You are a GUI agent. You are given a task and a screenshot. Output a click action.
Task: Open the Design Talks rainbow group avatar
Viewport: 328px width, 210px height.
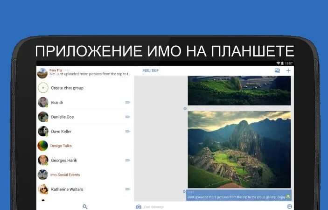coord(42,146)
